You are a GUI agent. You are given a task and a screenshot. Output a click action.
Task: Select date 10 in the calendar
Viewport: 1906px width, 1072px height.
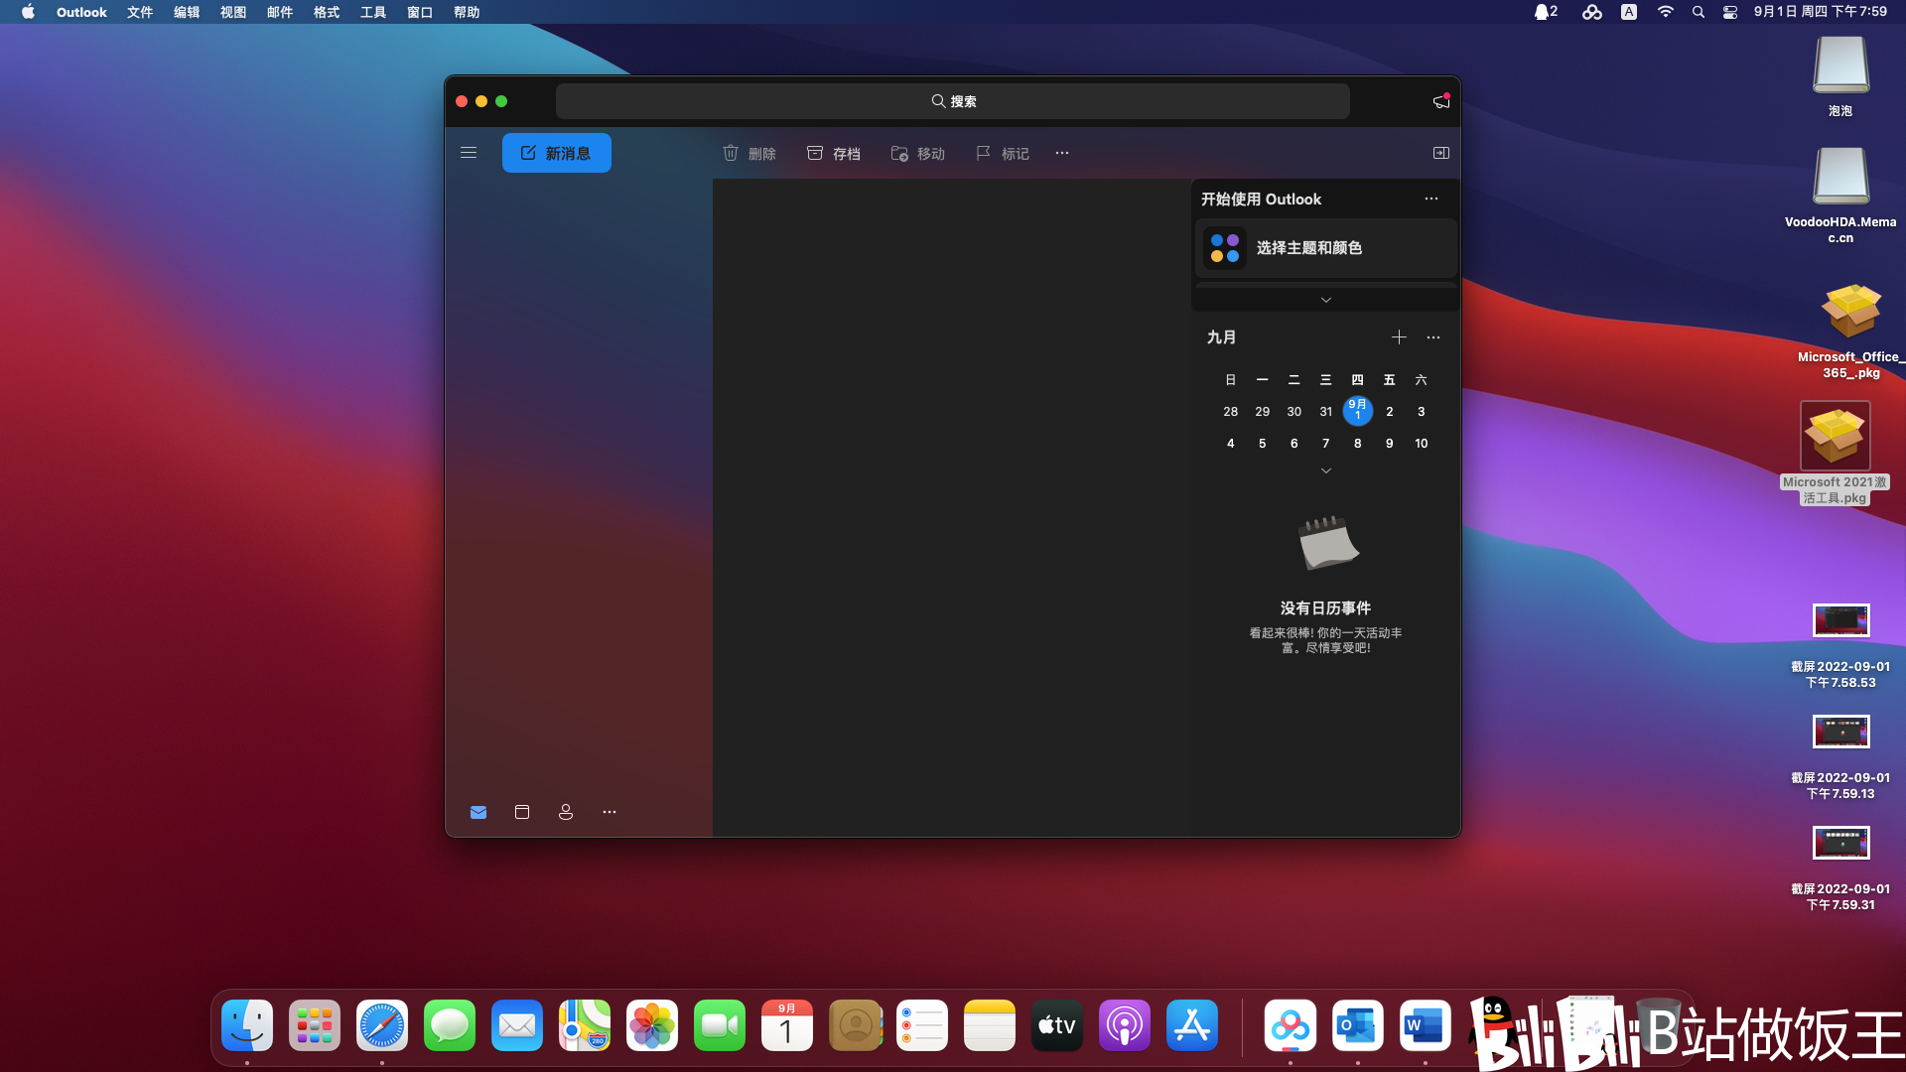click(x=1422, y=444)
